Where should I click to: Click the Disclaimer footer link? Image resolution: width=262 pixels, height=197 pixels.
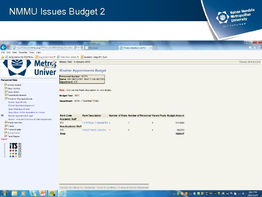coord(90,188)
